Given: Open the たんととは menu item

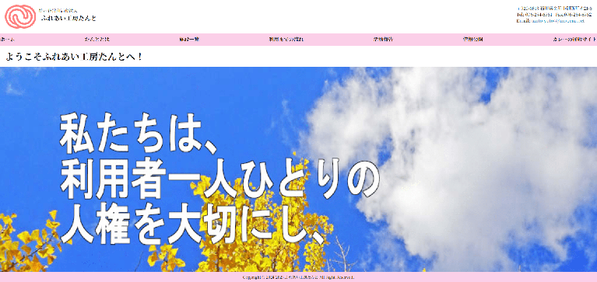Looking at the screenshot, I should (97, 40).
